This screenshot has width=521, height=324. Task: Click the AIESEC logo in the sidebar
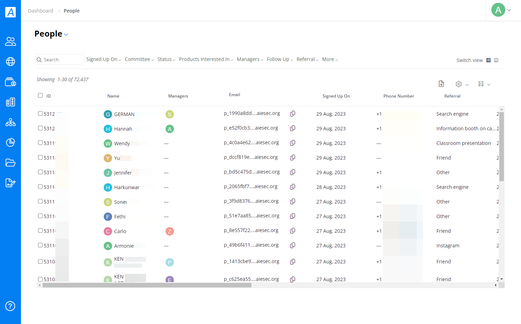click(x=10, y=12)
